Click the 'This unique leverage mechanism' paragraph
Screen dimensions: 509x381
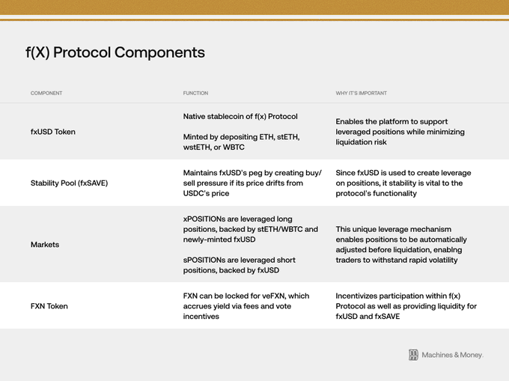coord(401,245)
